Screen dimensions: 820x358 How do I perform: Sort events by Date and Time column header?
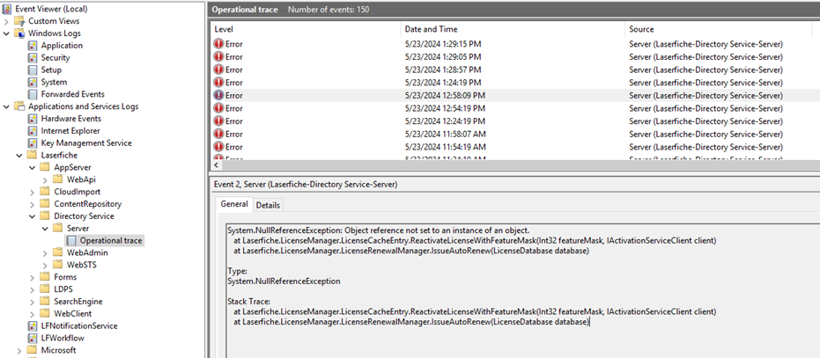point(513,29)
